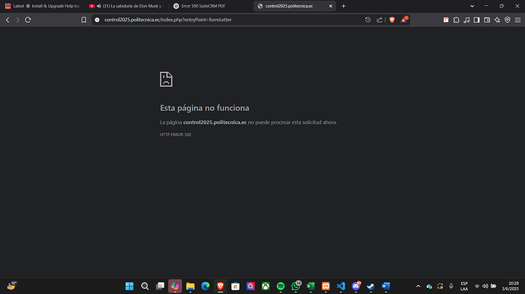
Task: Open the Brave Wallet icon
Action: pyautogui.click(x=487, y=20)
